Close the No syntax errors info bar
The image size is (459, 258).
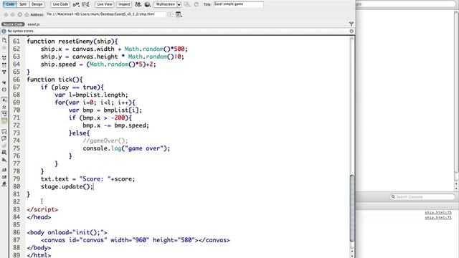351,31
